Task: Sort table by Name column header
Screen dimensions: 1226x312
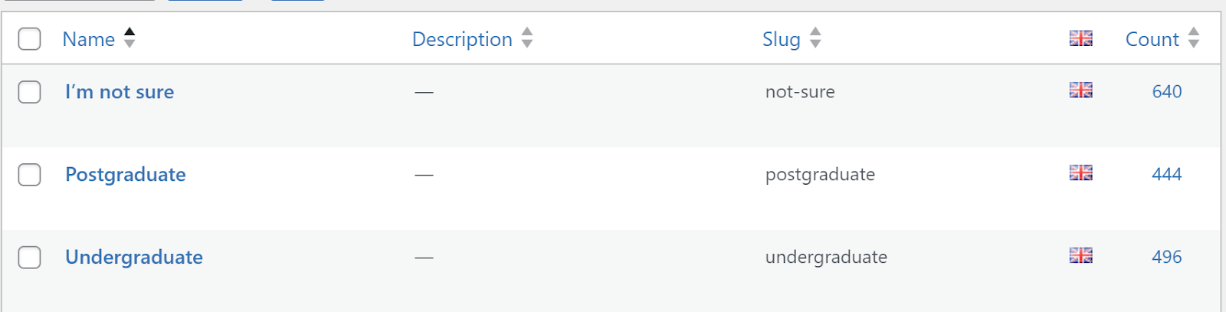Action: pyautogui.click(x=89, y=39)
